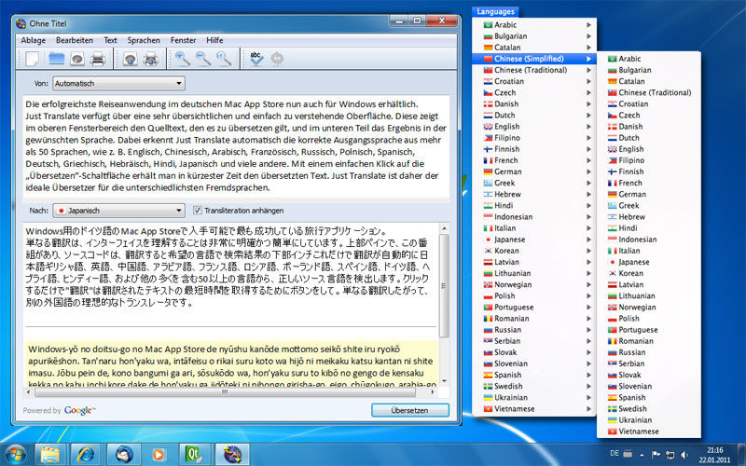The height and width of the screenshot is (466, 746).
Task: Click horizontal scrollbar under transliteration text
Action: pyautogui.click(x=225, y=392)
